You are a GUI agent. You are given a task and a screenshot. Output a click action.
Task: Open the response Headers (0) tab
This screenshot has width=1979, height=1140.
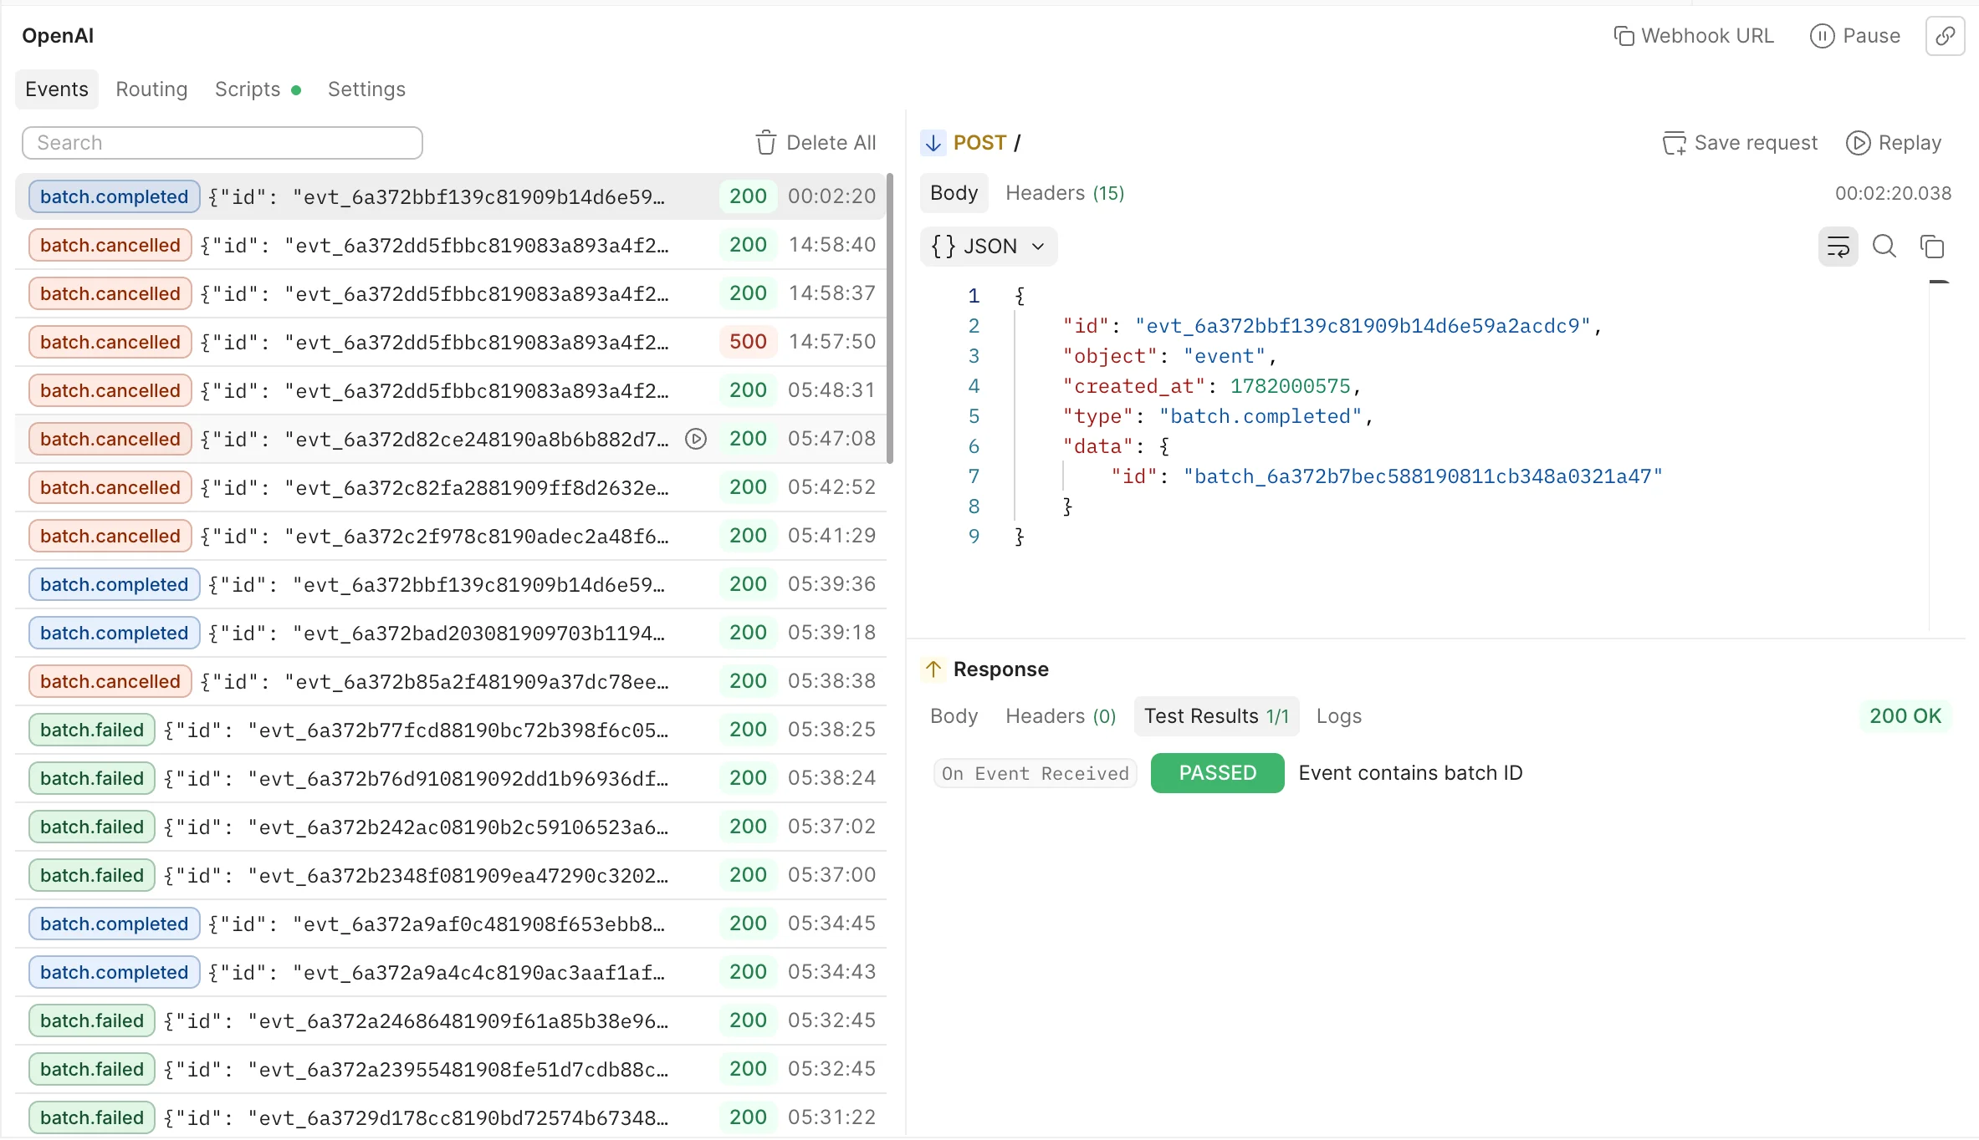coord(1061,716)
